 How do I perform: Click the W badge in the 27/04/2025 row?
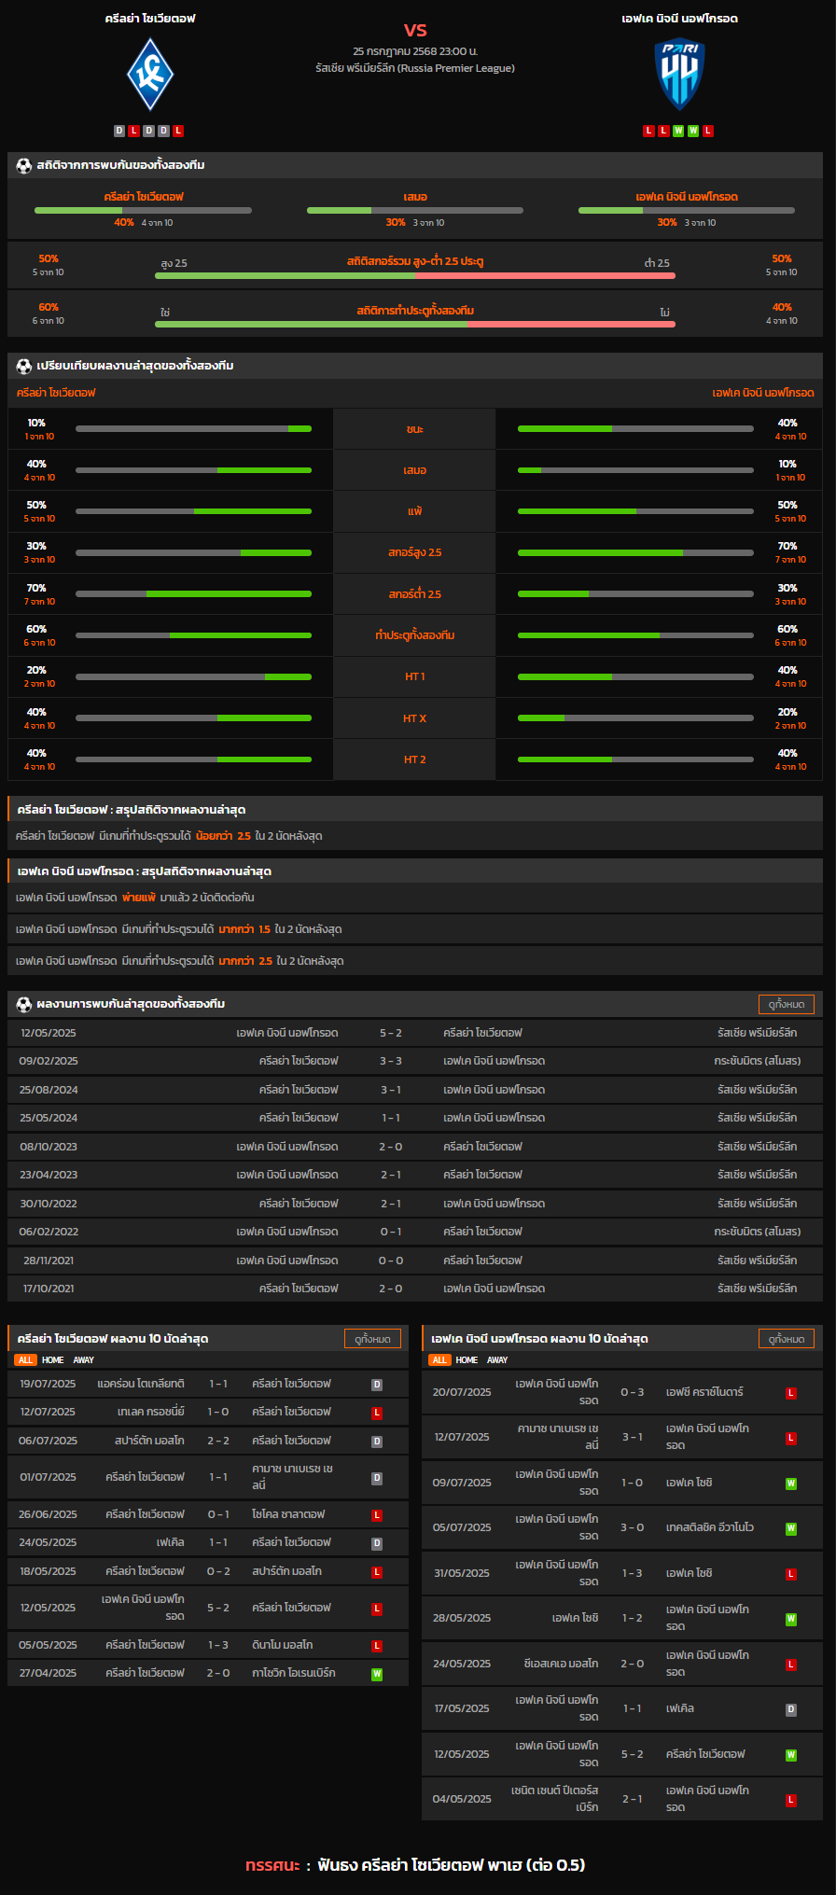[377, 1674]
